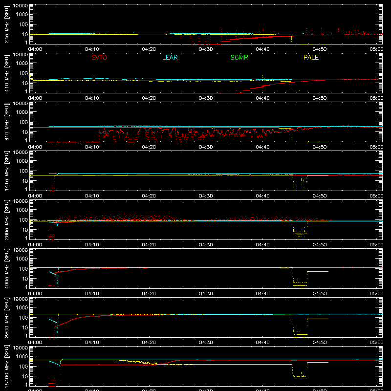Click 04:20 tick label under 610 MHz panel

149,147
